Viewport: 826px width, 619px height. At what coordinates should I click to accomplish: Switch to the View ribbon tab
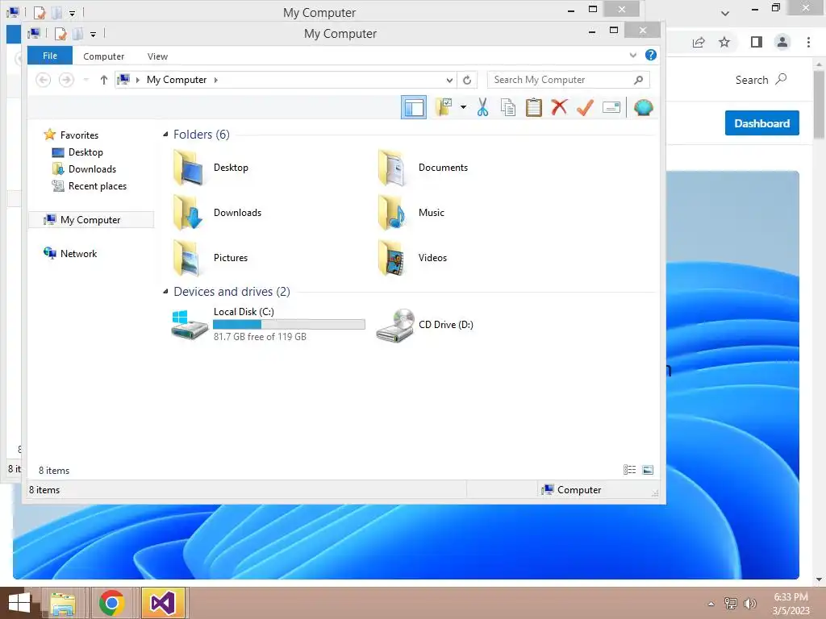click(x=157, y=56)
